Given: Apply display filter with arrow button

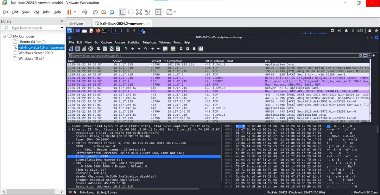Looking at the screenshot, I should click(365, 56).
